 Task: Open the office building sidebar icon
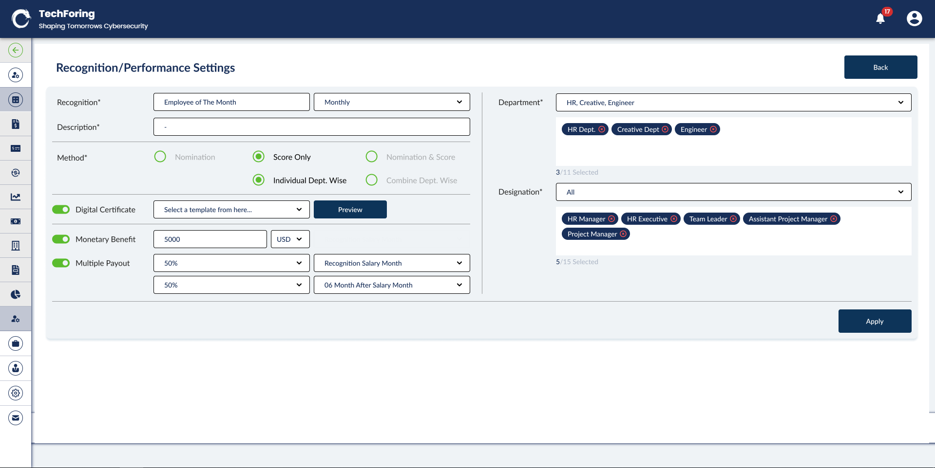pos(16,246)
